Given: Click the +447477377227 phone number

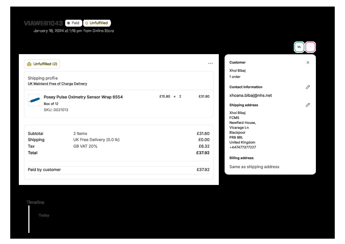Looking at the screenshot, I should [x=243, y=147].
